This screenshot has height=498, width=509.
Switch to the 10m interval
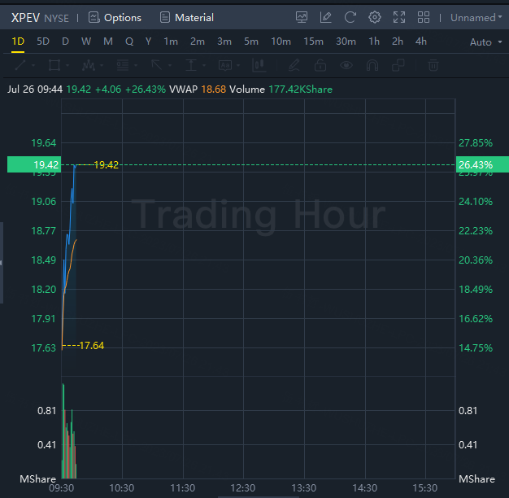click(281, 41)
